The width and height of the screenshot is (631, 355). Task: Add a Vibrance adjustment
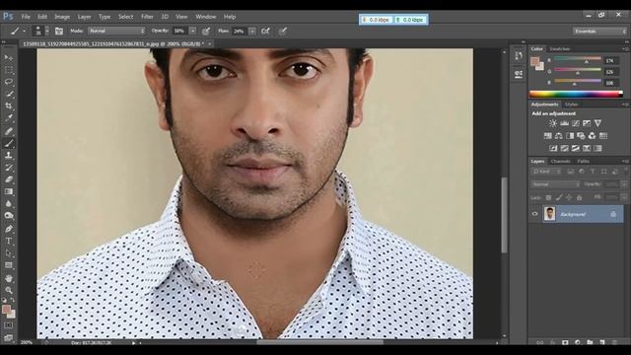coord(598,123)
